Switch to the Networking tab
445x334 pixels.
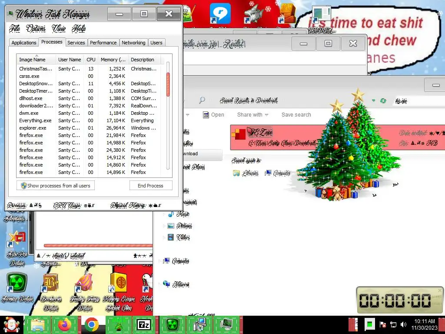pos(133,43)
